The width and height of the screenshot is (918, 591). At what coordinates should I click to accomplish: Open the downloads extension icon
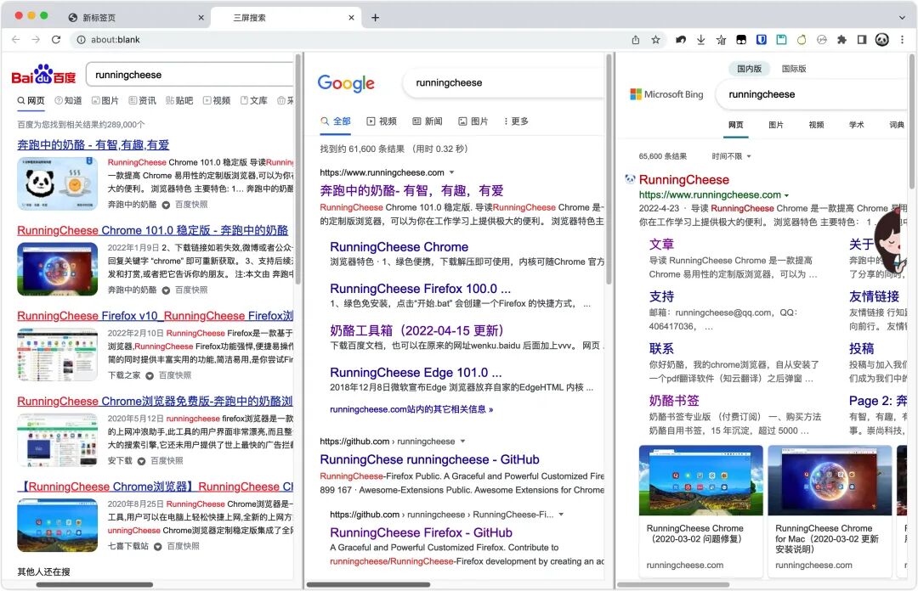pyautogui.click(x=700, y=40)
